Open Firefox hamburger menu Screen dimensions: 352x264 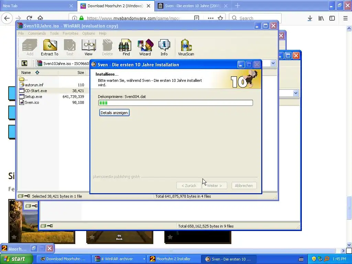345,18
